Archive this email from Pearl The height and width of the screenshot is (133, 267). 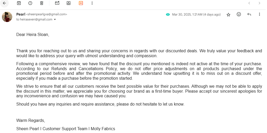pyautogui.click(x=19, y=3)
